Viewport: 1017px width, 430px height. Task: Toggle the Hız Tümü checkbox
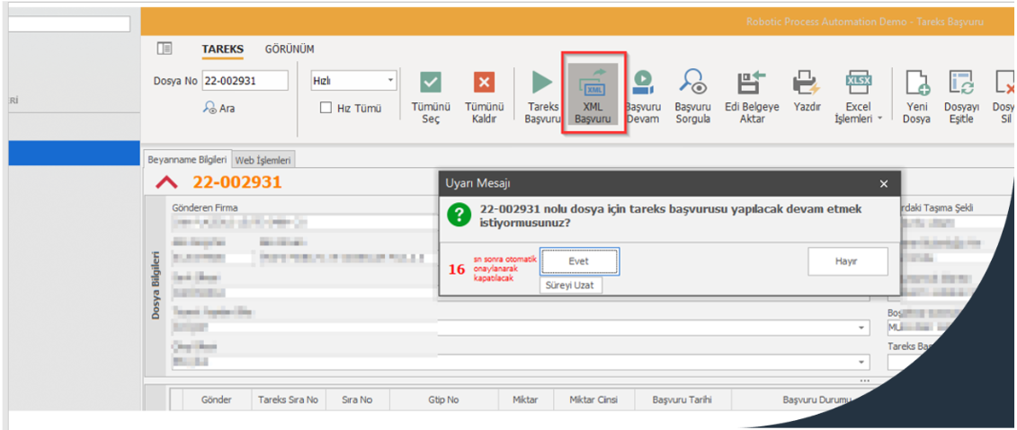[x=326, y=108]
